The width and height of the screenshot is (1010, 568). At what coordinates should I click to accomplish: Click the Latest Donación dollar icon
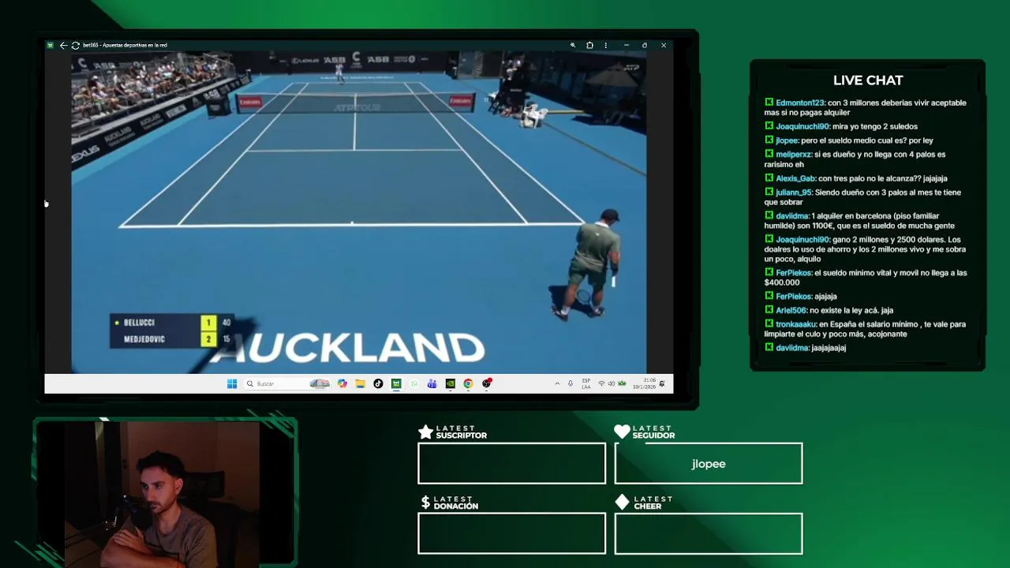pos(425,502)
